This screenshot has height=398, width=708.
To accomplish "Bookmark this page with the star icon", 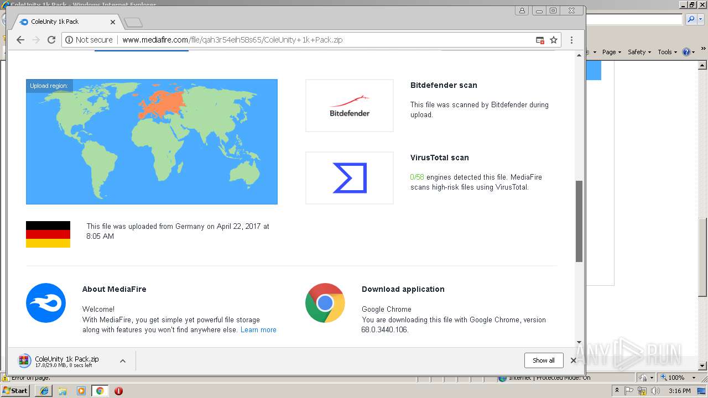I will coord(553,40).
